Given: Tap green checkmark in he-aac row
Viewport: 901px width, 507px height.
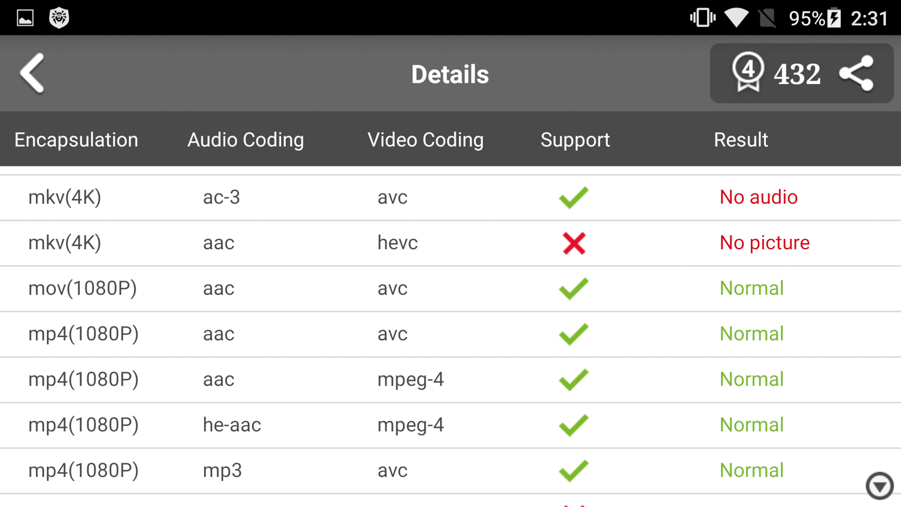Looking at the screenshot, I should point(574,425).
